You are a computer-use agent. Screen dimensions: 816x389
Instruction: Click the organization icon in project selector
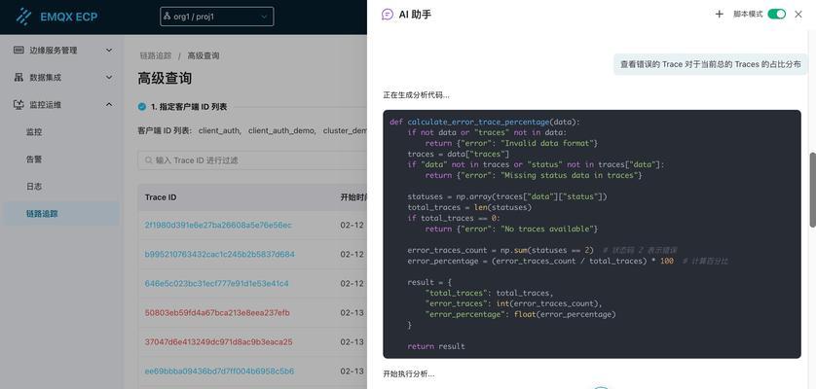click(167, 17)
